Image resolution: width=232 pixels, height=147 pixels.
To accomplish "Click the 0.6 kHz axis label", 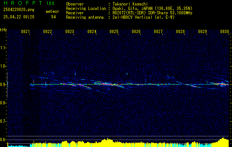I will click(3, 140).
